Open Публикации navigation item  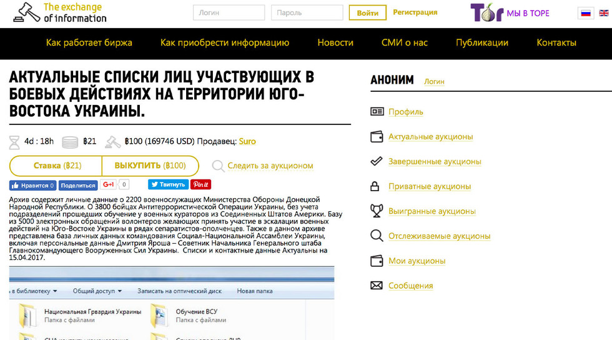[x=482, y=42]
